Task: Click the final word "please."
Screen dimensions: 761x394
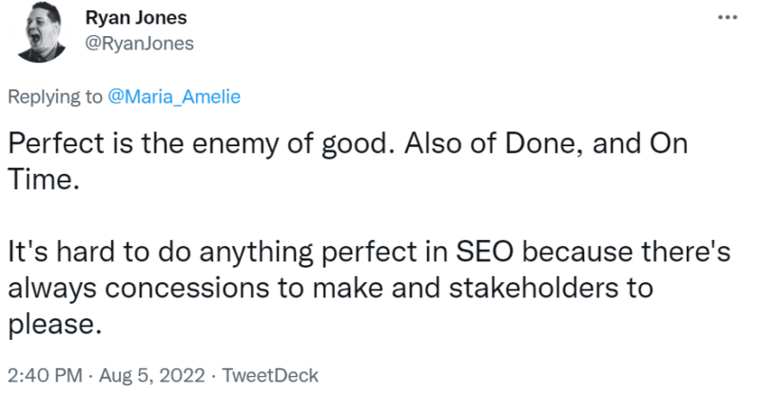Action: point(53,323)
